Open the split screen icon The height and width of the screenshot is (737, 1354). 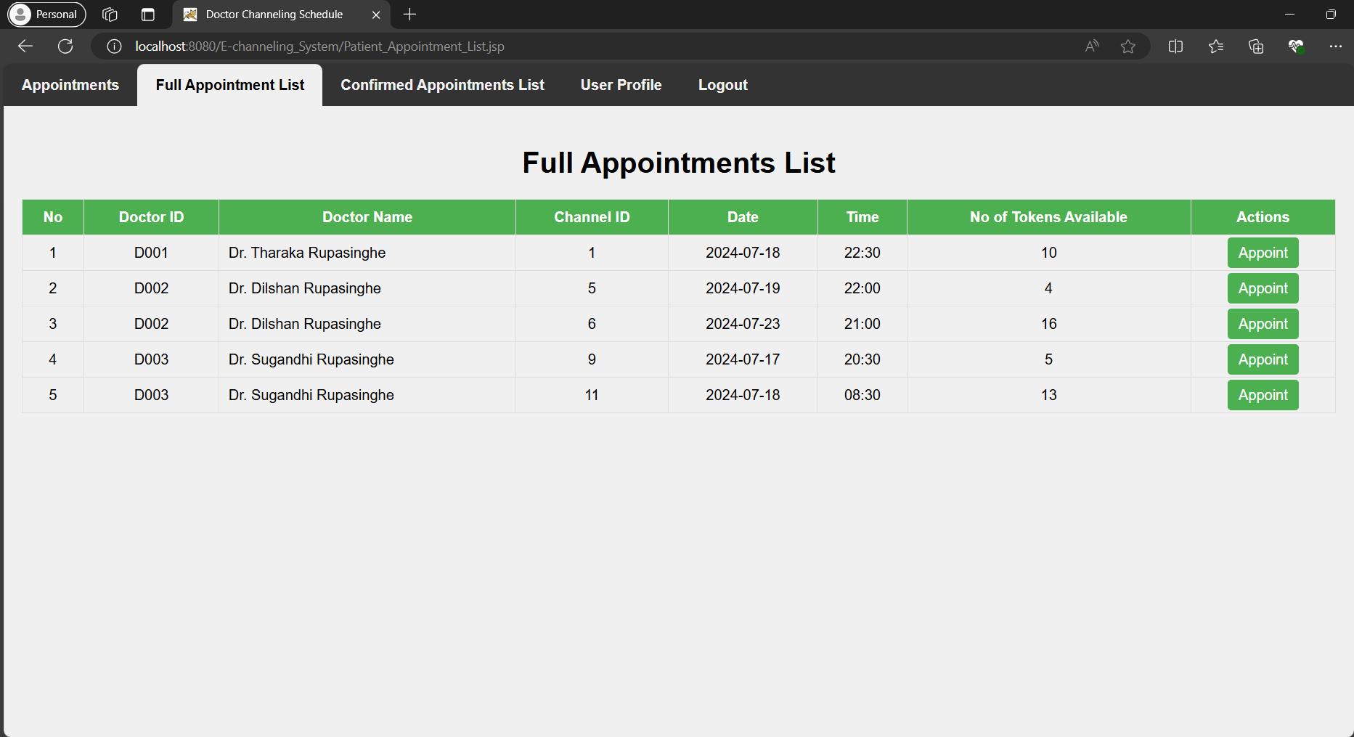[x=1175, y=46]
